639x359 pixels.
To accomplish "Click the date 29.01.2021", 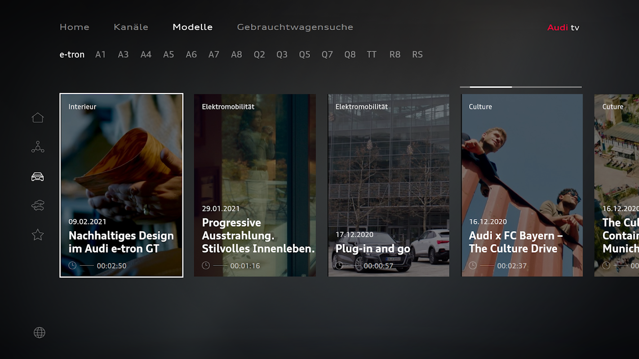I will [221, 209].
